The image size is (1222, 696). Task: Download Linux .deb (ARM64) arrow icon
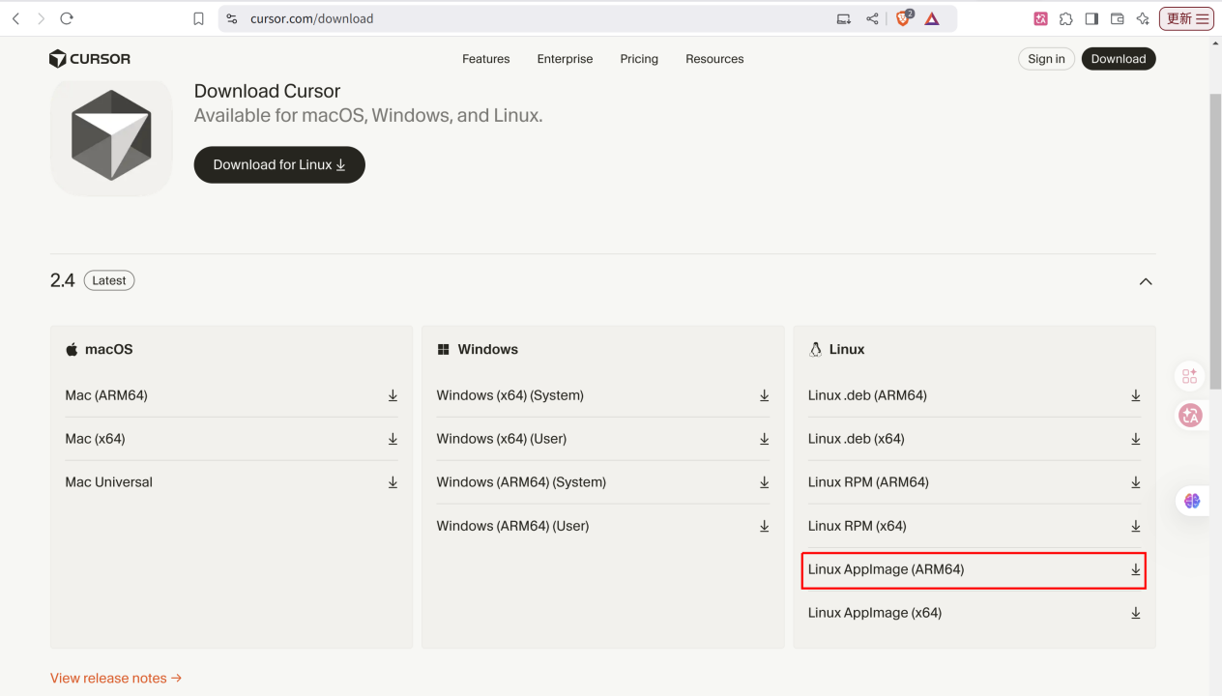[x=1136, y=395]
